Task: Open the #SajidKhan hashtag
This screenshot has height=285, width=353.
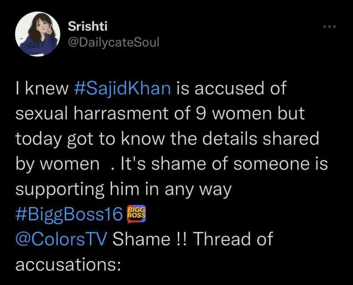Action: [120, 88]
